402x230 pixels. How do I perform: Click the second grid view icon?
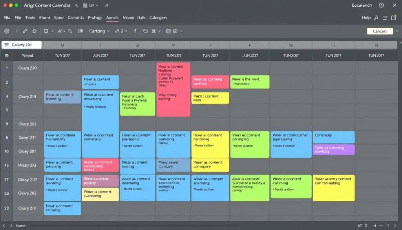175,31
